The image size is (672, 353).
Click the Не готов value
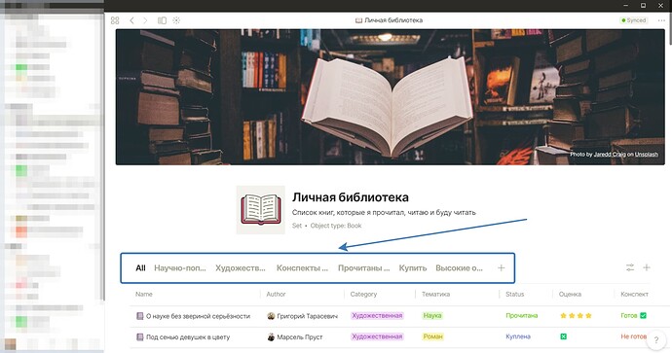(x=633, y=336)
